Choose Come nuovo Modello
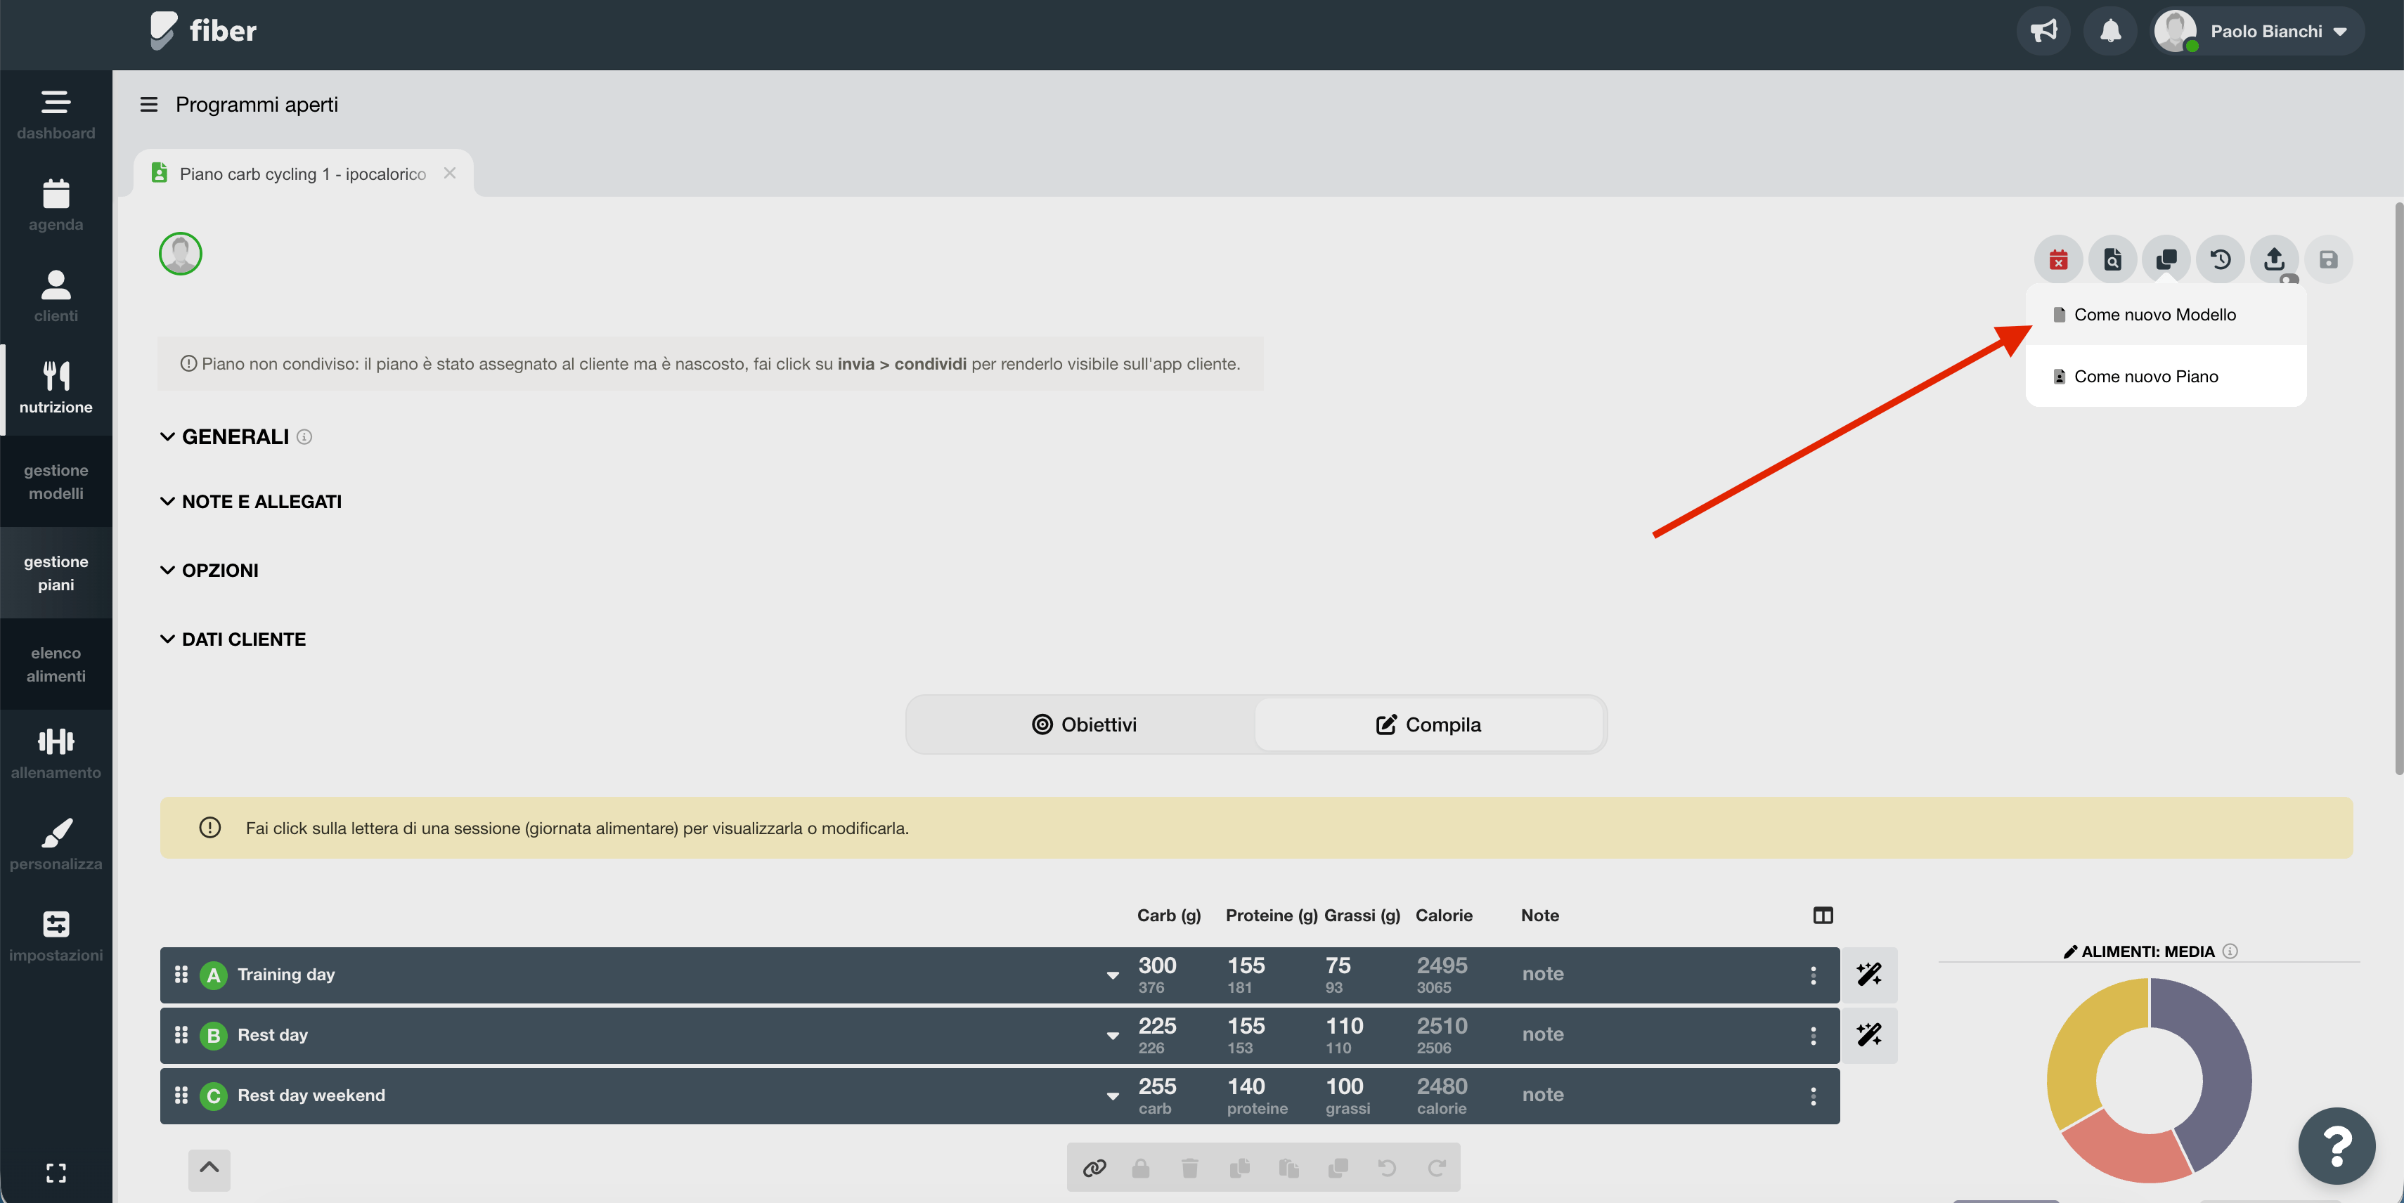The height and width of the screenshot is (1203, 2404). 2165,316
